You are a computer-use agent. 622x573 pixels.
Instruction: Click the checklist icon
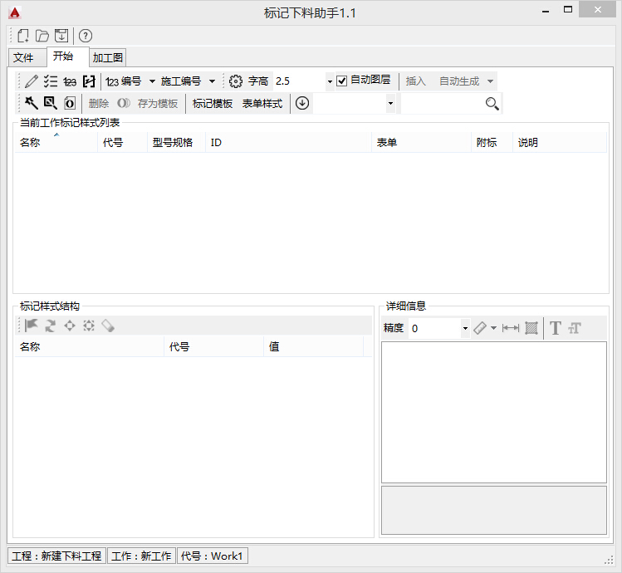tap(51, 81)
